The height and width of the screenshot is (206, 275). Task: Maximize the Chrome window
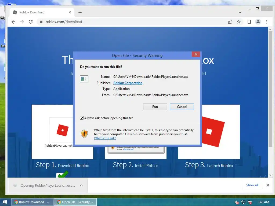pyautogui.click(x=257, y=8)
